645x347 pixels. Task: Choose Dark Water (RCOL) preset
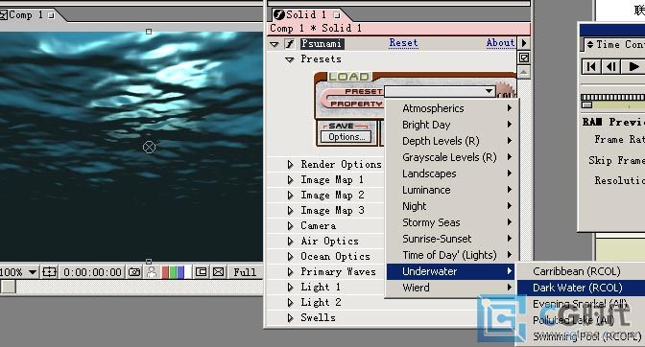click(581, 288)
